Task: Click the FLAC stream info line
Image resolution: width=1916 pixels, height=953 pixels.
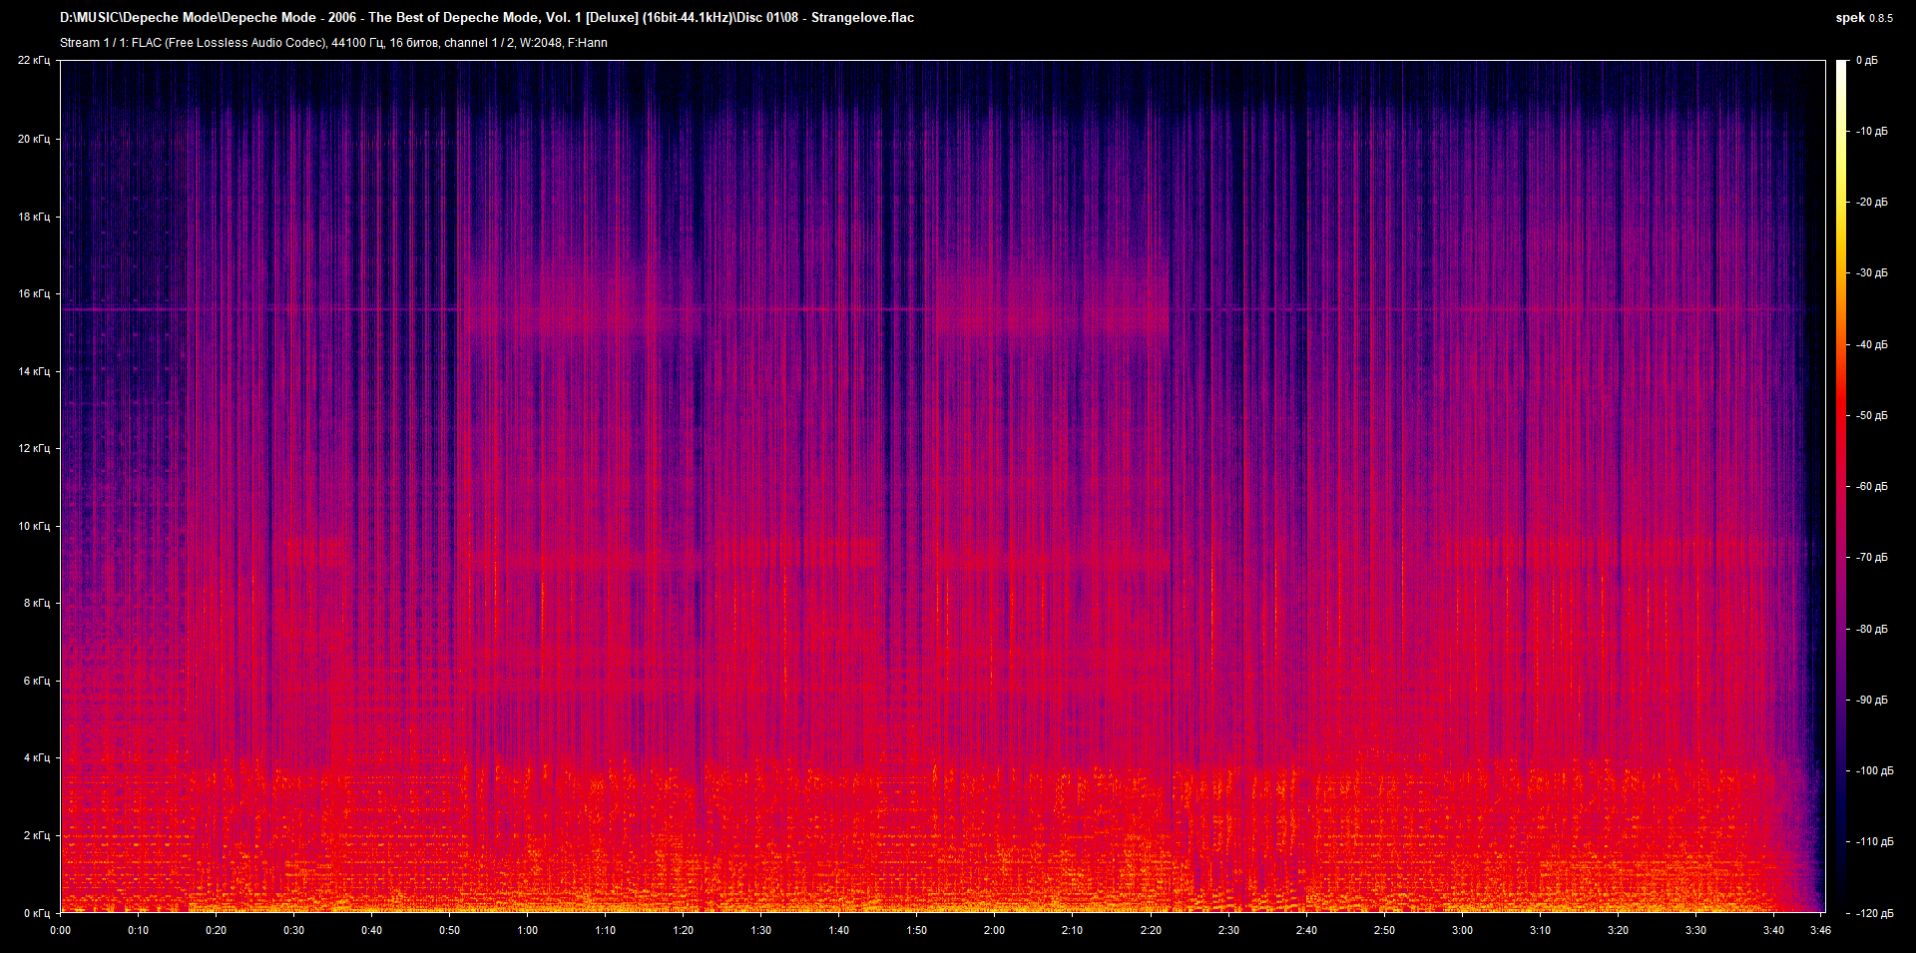Action: tap(333, 43)
